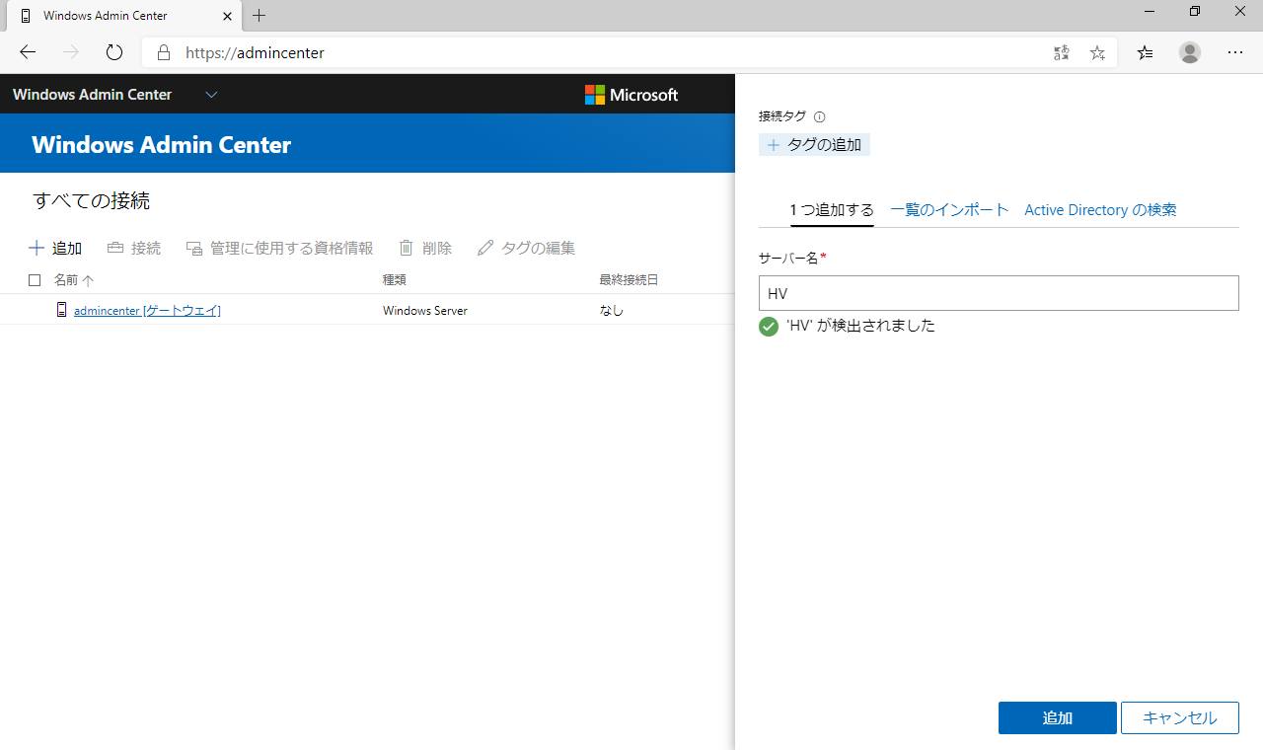This screenshot has width=1263, height=750.
Task: Click the browser back arrow
Action: pos(28,52)
